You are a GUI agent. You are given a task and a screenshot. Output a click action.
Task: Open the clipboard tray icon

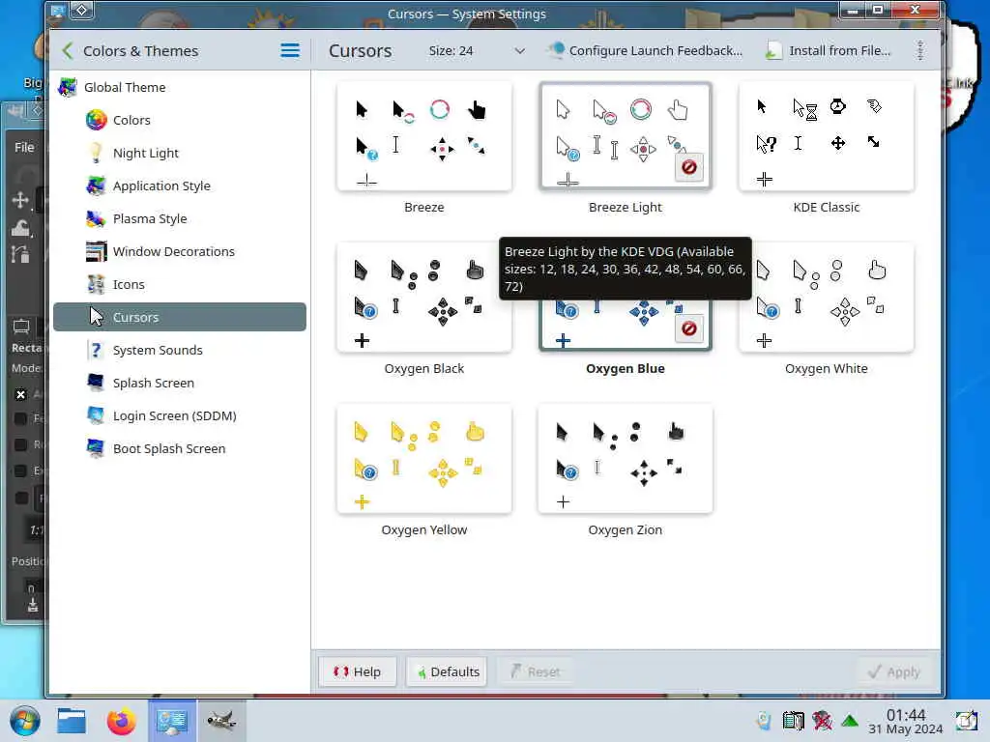793,721
